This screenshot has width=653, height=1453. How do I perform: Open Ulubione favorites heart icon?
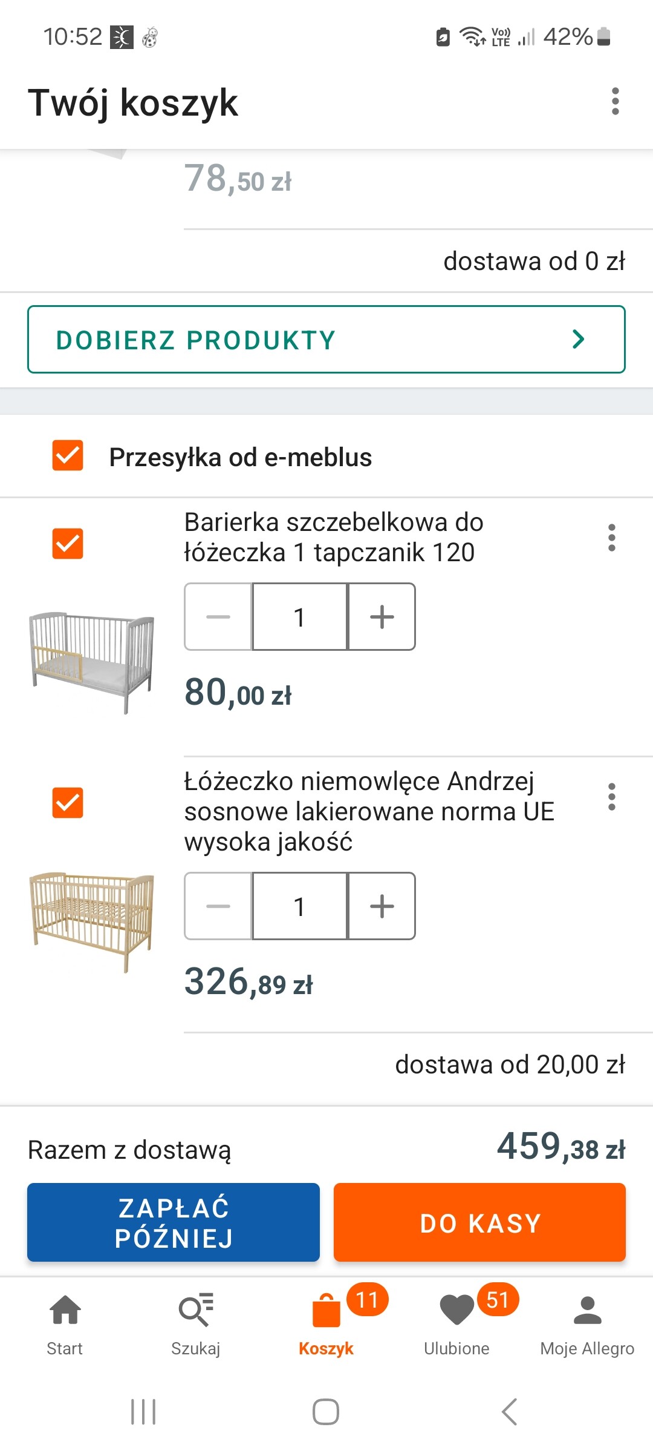[457, 1311]
